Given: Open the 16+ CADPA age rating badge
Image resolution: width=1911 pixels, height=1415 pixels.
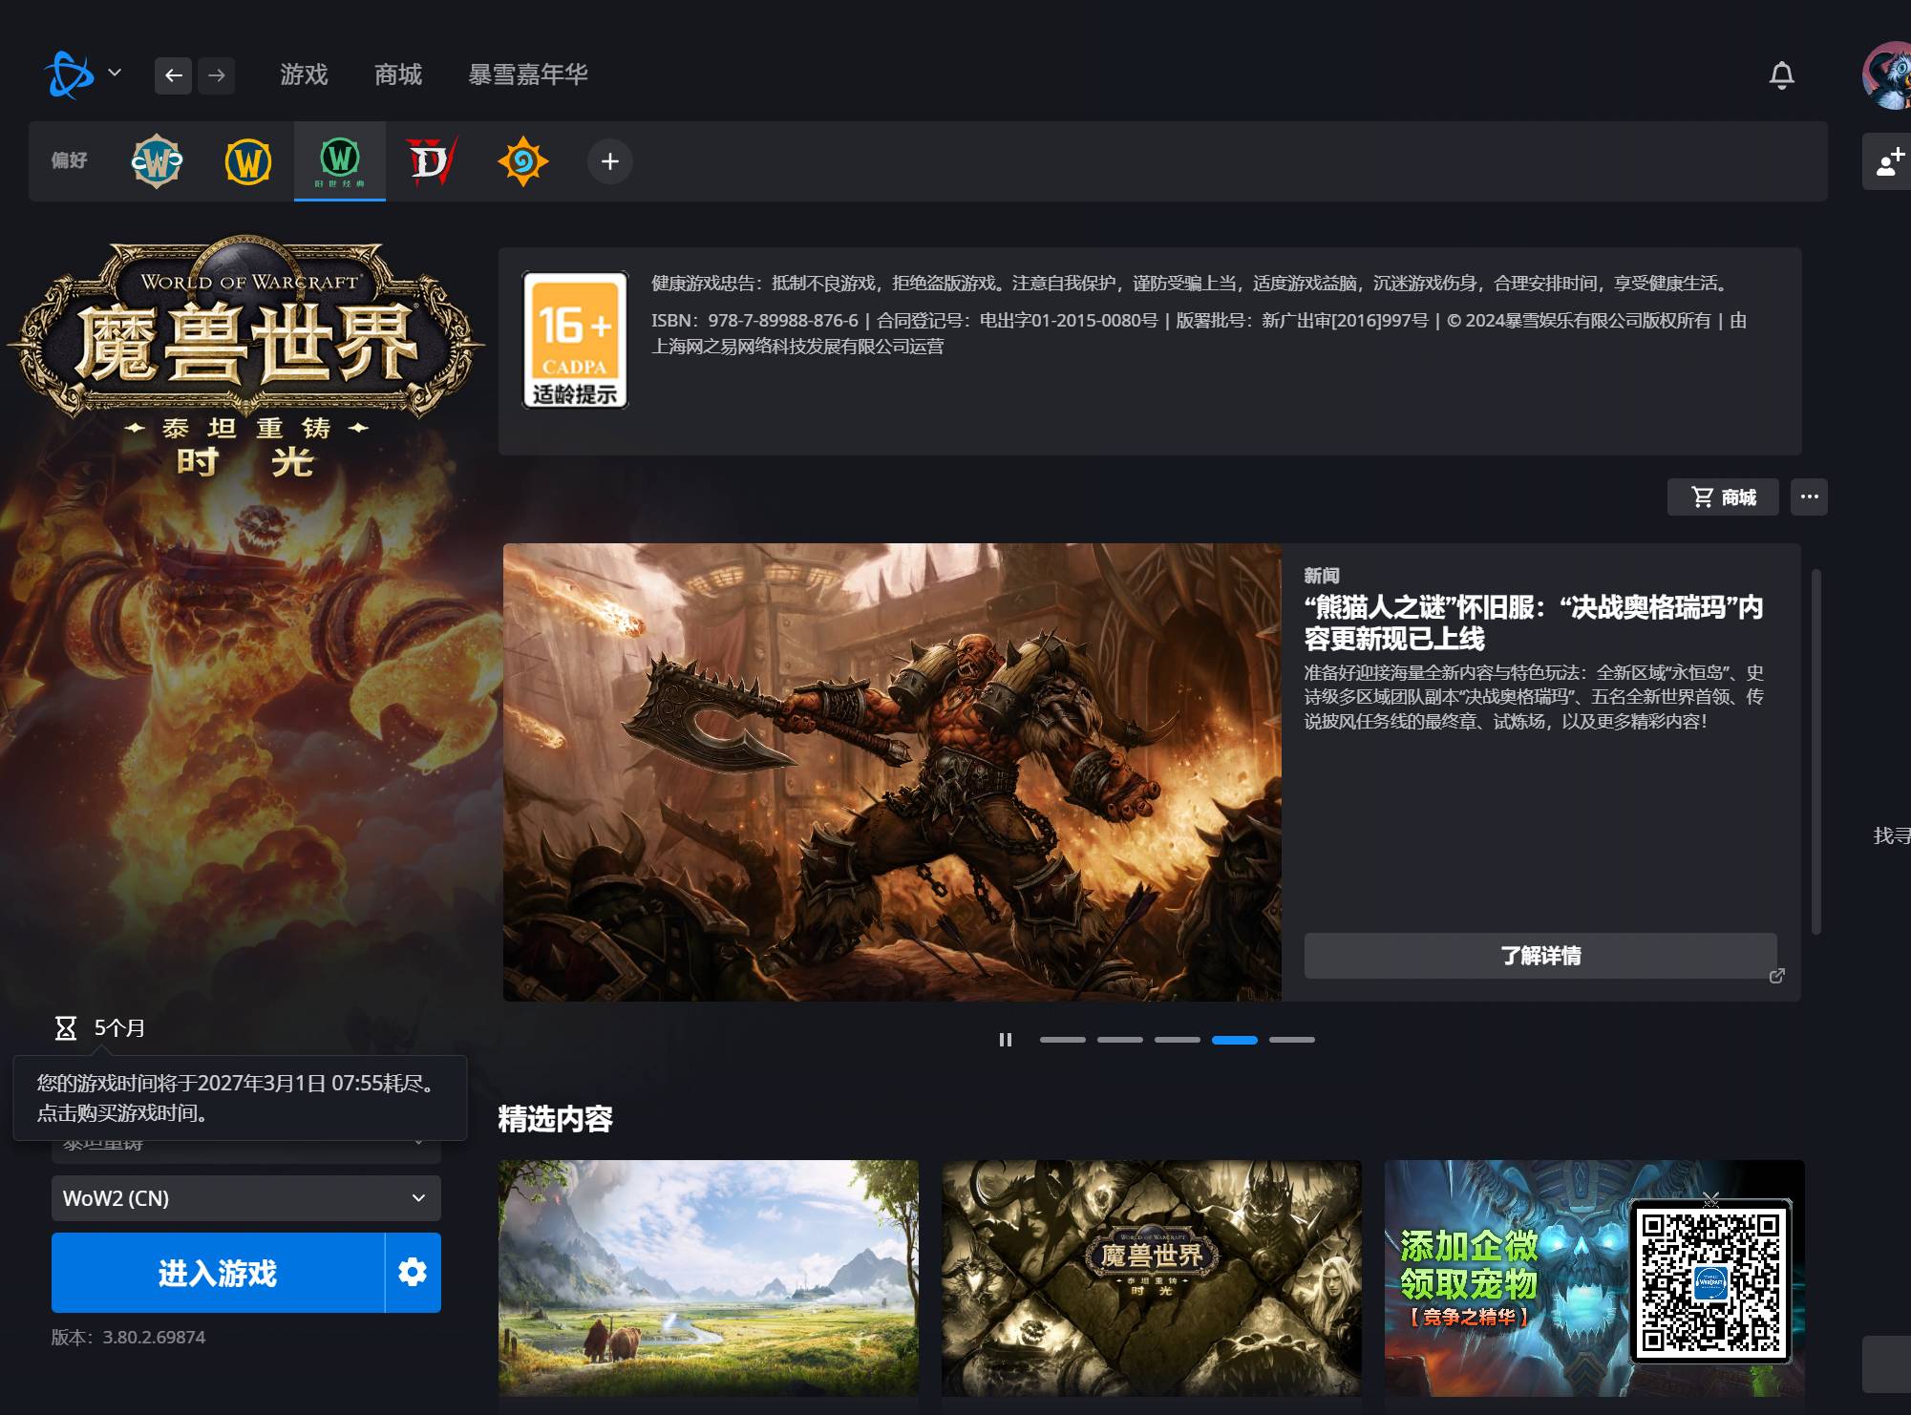Looking at the screenshot, I should pyautogui.click(x=575, y=340).
